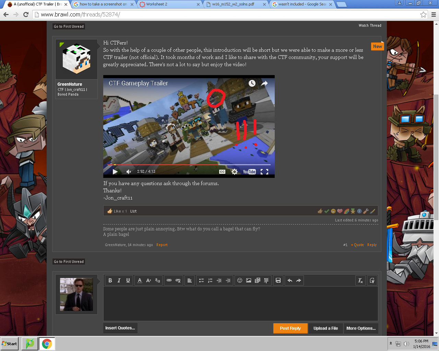The height and width of the screenshot is (351, 439).
Task: Click the Watch Thread link
Action: (370, 25)
